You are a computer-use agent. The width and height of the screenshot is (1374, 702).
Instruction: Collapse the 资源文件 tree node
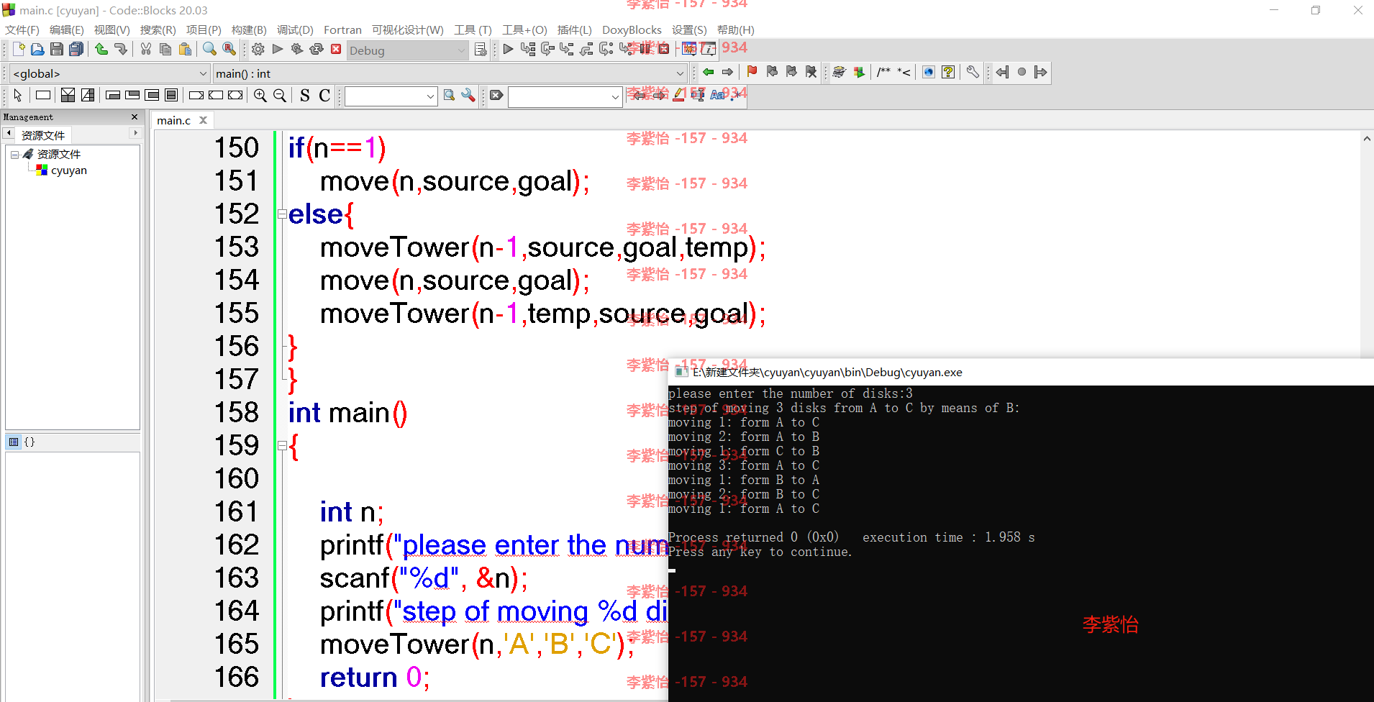point(14,155)
